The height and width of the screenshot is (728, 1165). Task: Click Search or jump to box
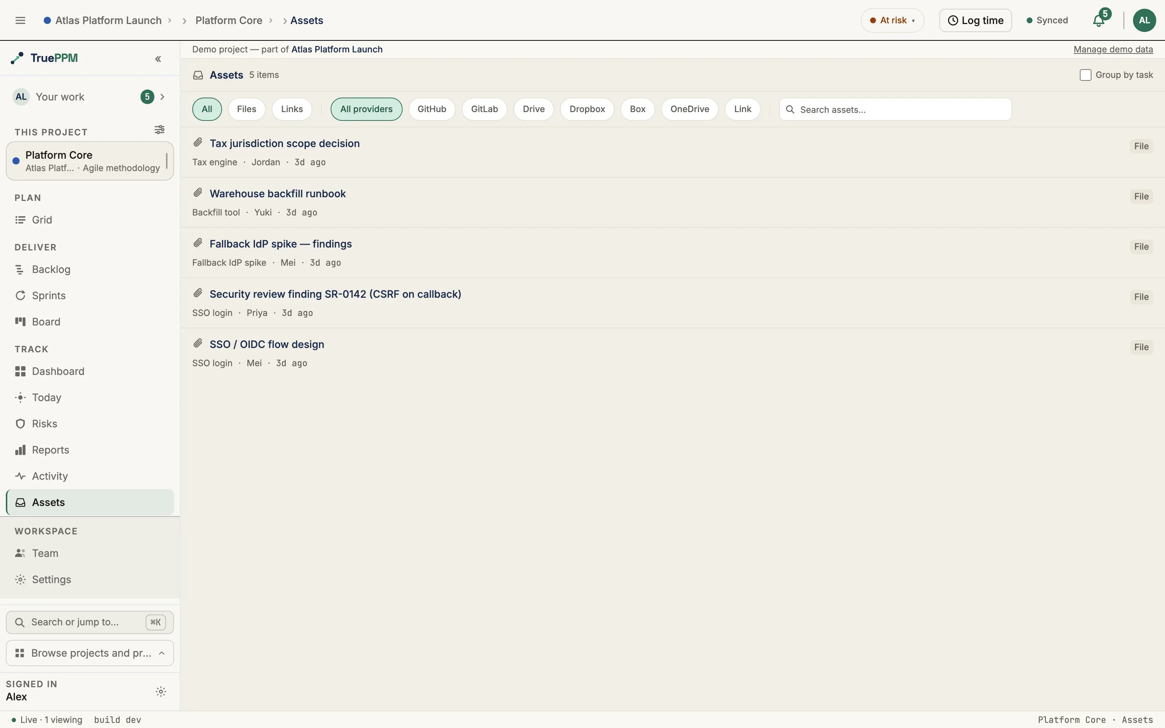90,622
